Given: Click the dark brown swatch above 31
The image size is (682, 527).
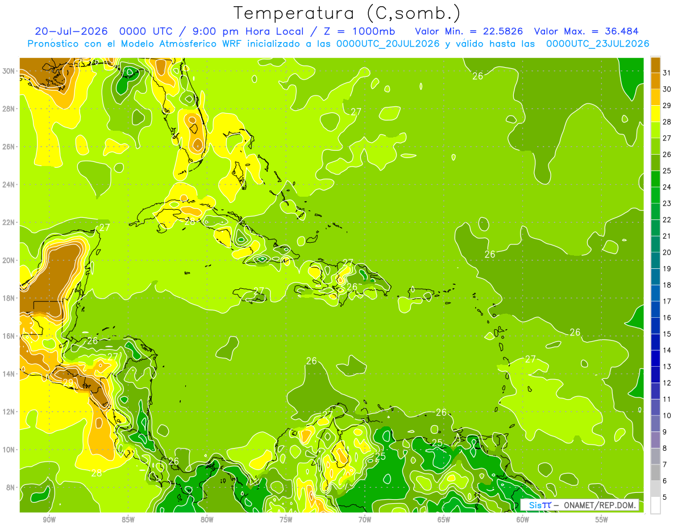Looking at the screenshot, I should point(655,65).
